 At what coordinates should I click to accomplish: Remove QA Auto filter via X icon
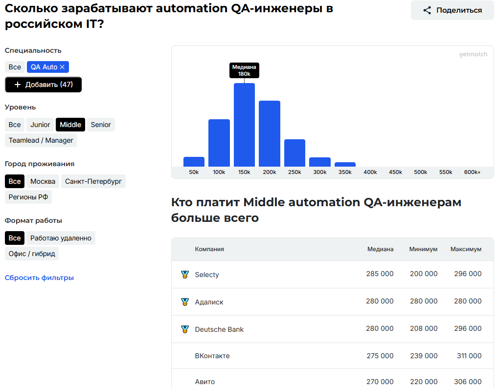62,67
